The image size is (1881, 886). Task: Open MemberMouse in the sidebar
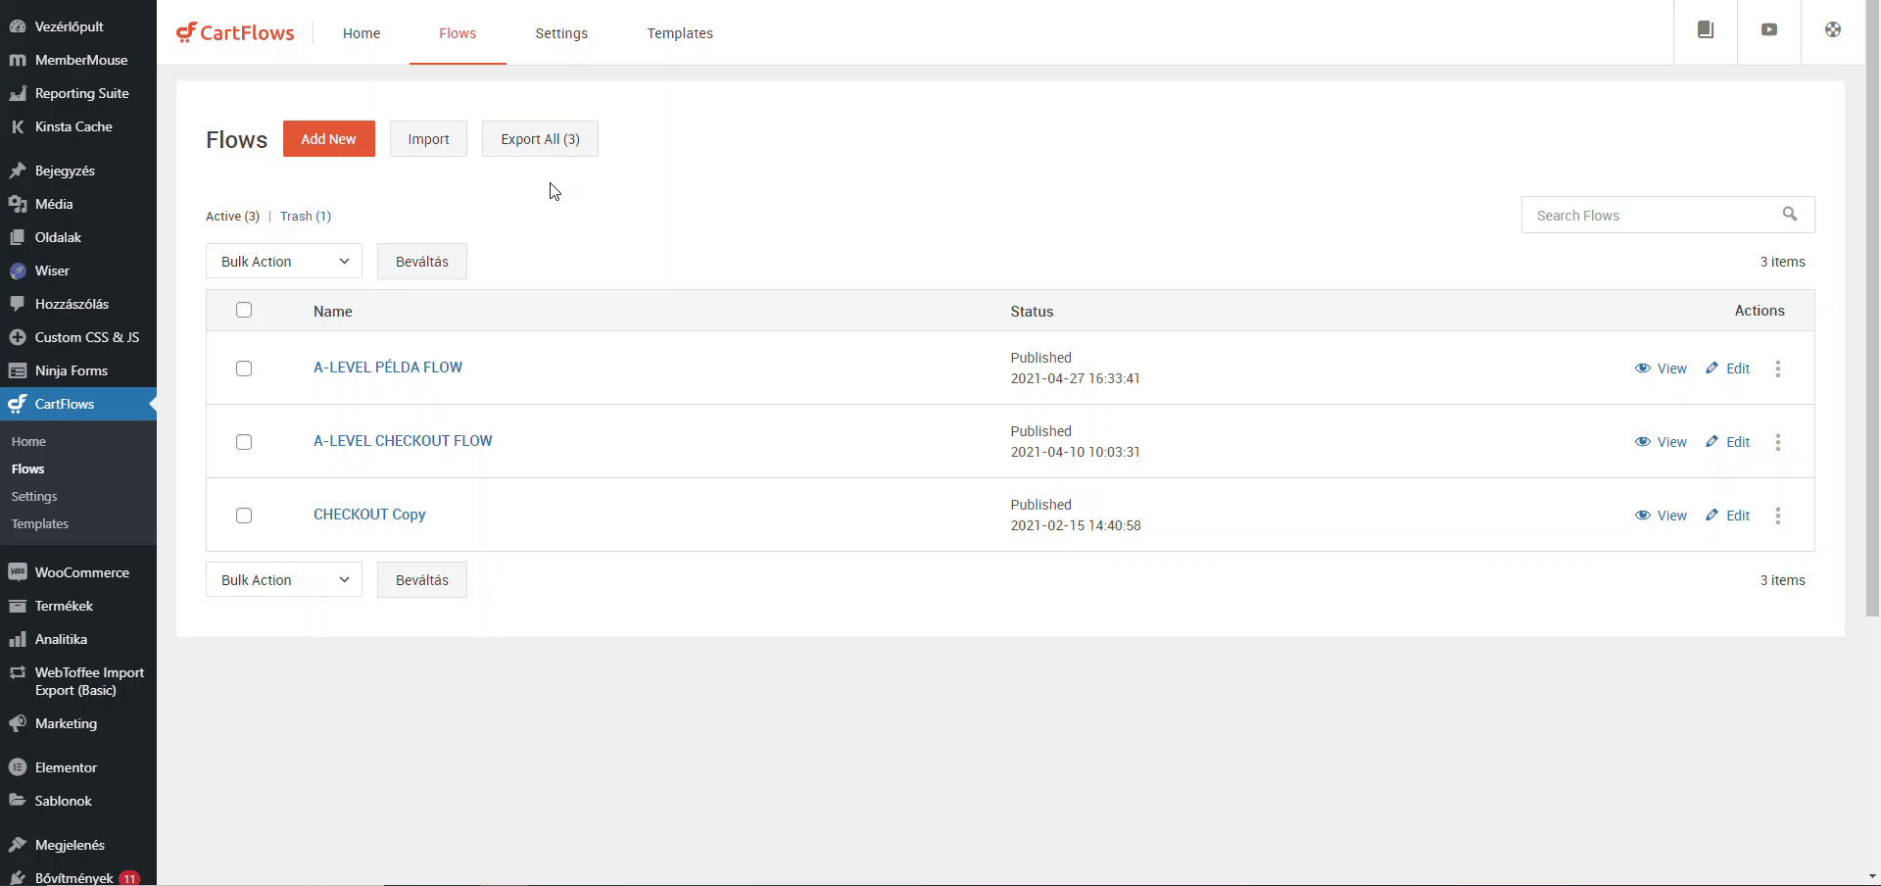click(x=78, y=60)
